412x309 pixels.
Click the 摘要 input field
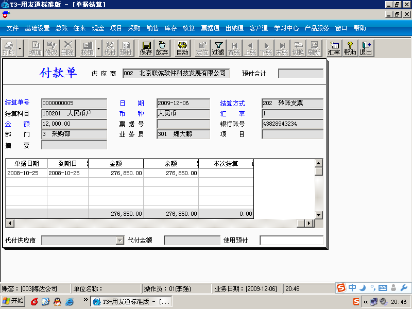(74, 145)
